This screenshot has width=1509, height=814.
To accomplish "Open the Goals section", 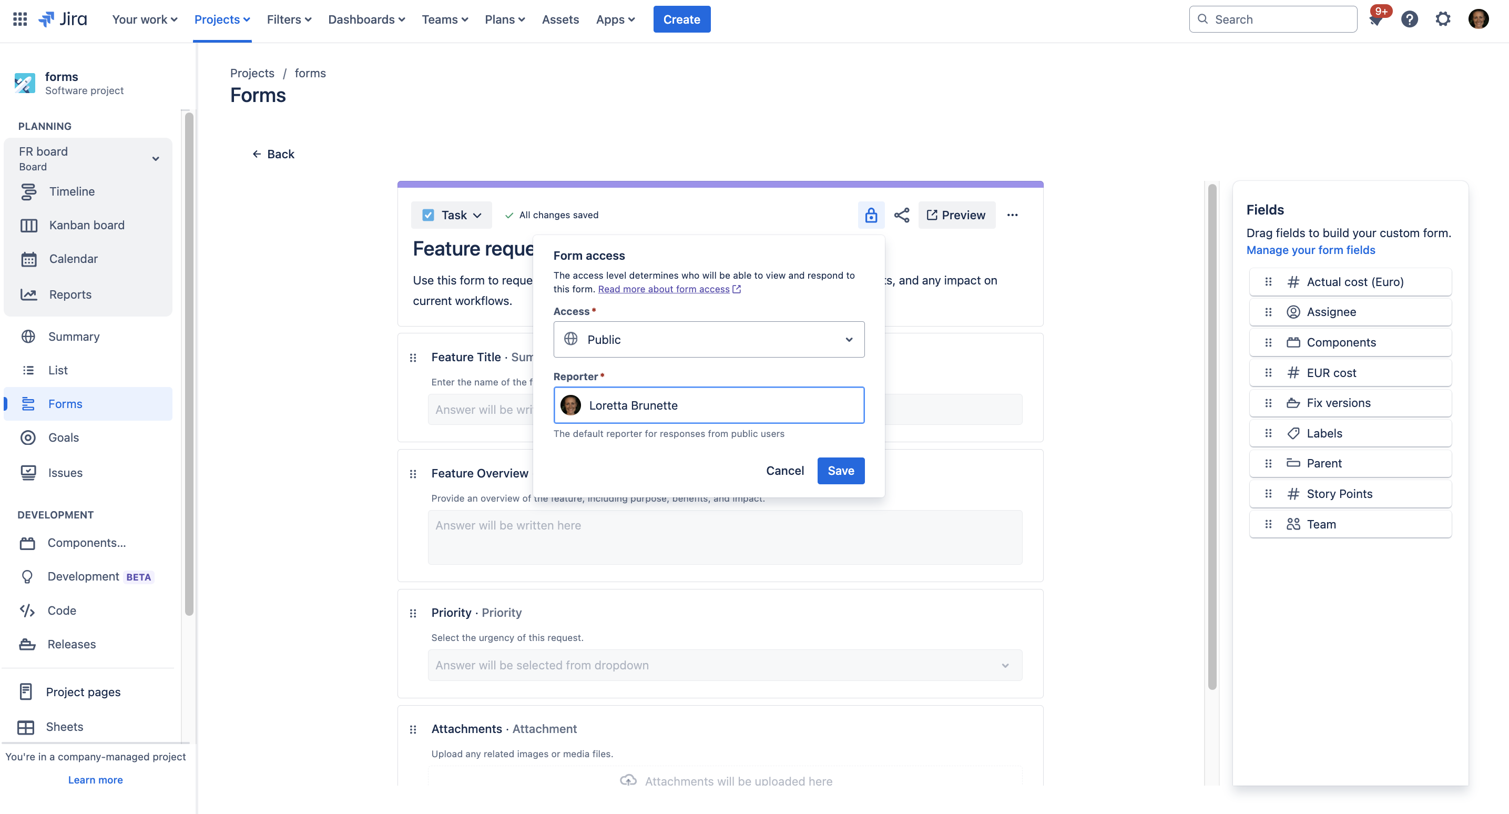I will pyautogui.click(x=63, y=437).
